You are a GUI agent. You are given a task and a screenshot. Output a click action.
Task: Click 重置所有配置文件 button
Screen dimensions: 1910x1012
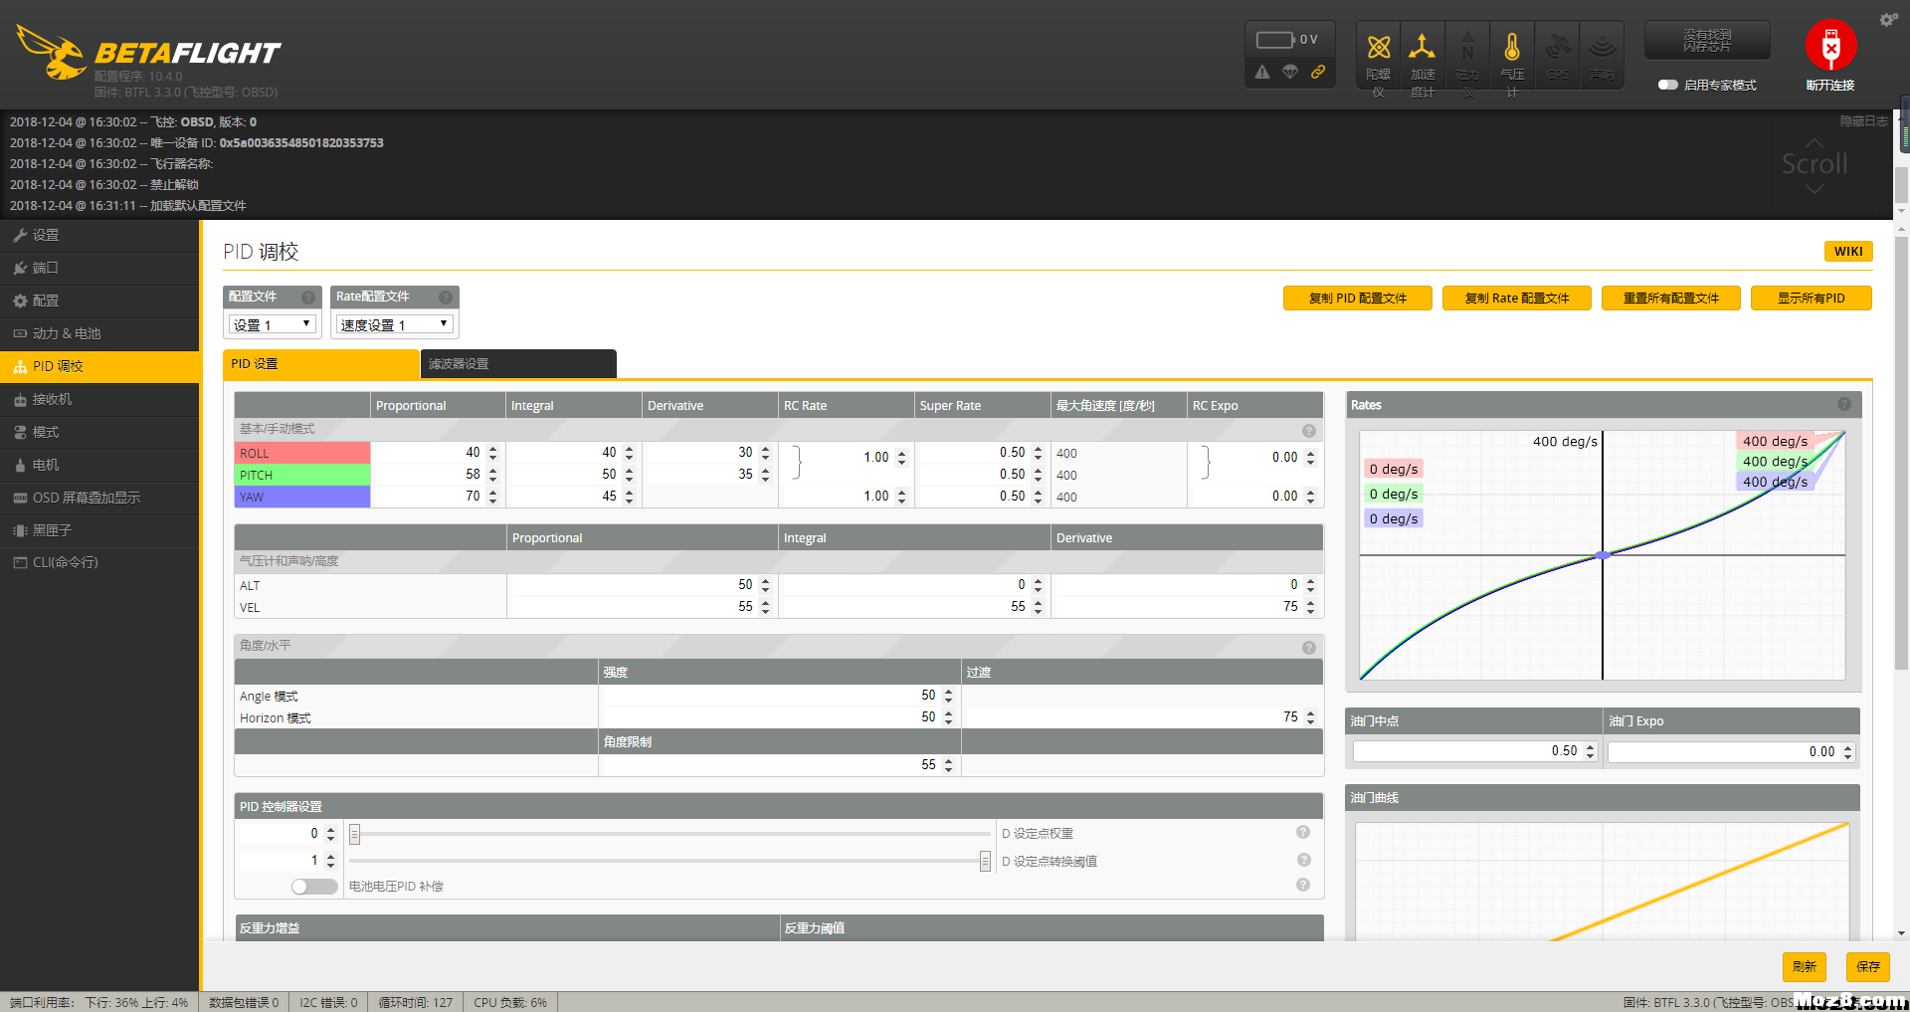pos(1670,299)
